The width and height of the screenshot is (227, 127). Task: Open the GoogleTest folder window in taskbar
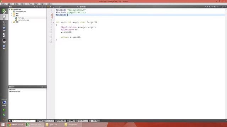click(73, 125)
